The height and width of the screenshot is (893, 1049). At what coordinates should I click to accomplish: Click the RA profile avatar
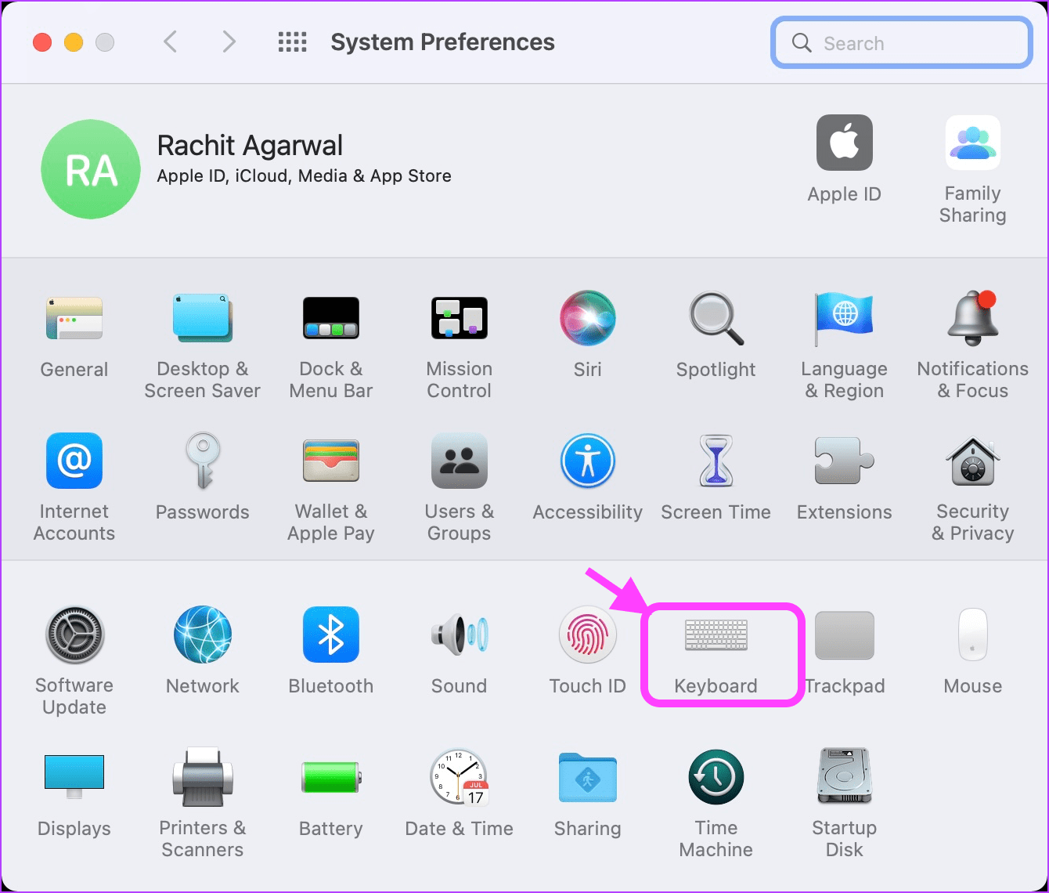coord(91,169)
